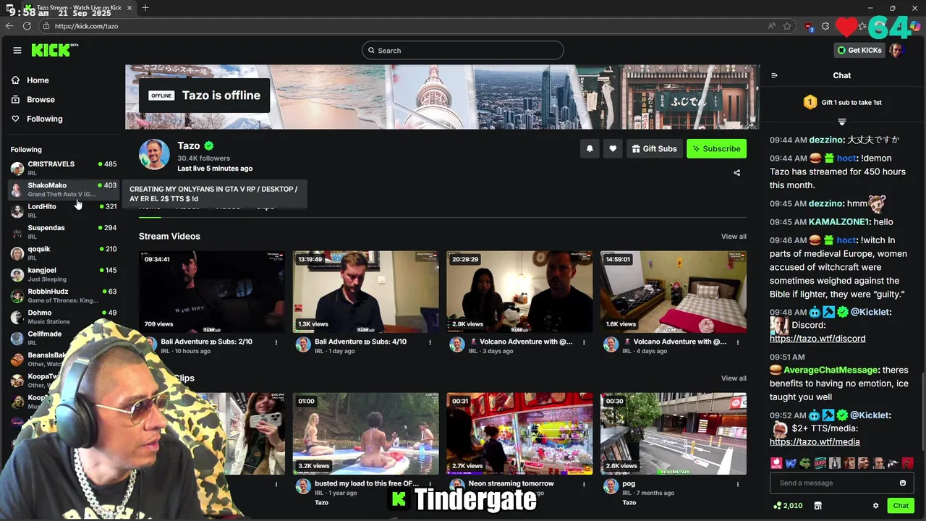
Task: Play the 14:59:01 Volcano Adventure video
Action: click(x=674, y=292)
